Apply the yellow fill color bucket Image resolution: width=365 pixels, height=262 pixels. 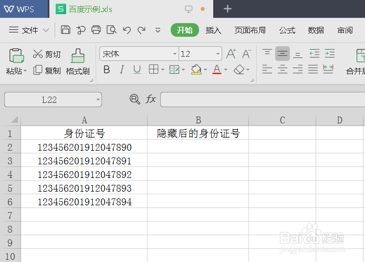[196, 69]
